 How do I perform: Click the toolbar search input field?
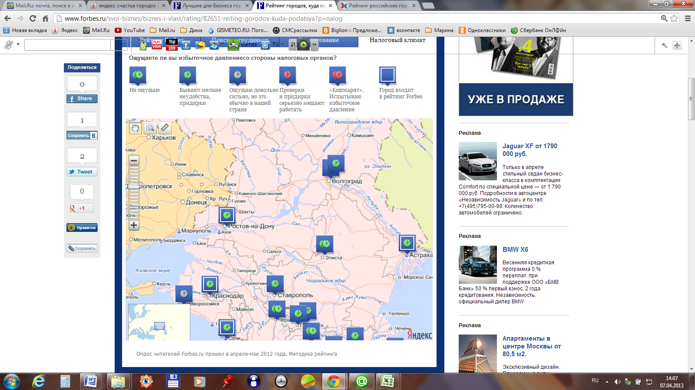click(68, 45)
